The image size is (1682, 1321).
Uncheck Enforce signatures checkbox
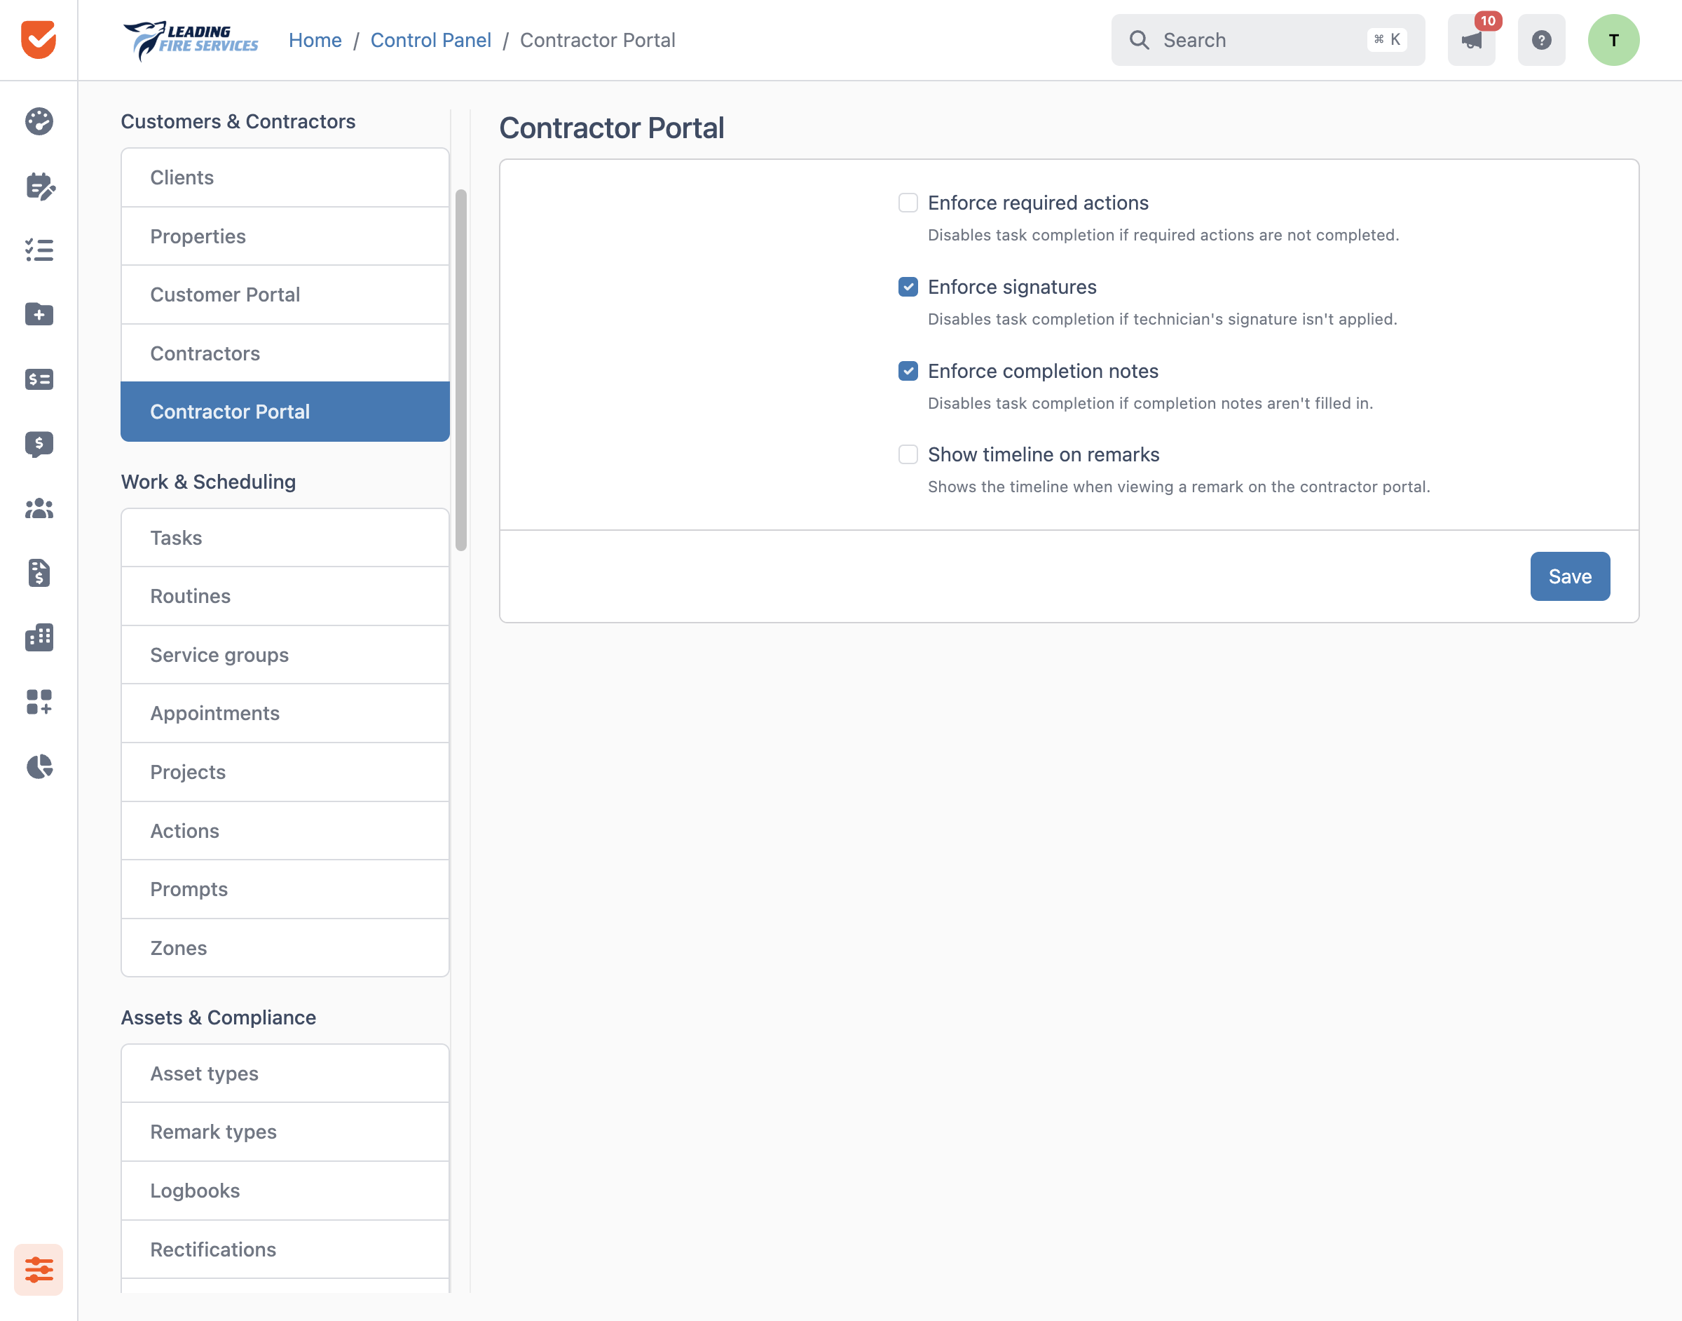point(908,287)
